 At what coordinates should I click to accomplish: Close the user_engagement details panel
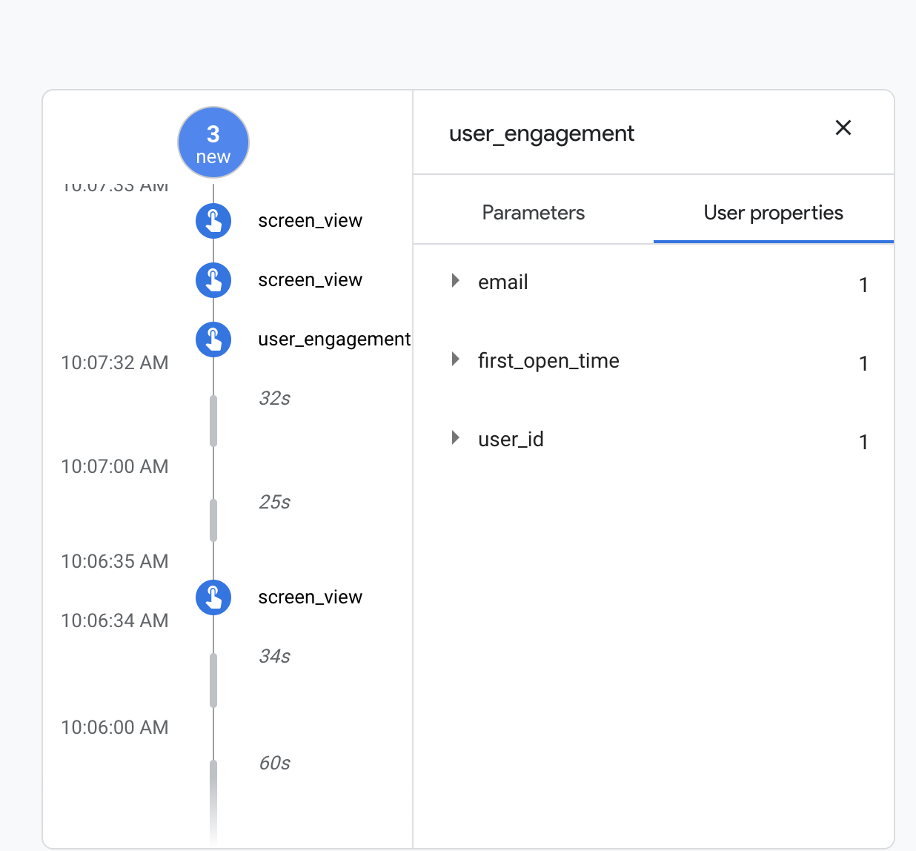pyautogui.click(x=843, y=128)
